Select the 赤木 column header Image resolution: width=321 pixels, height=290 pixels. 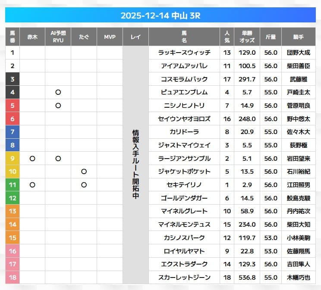point(32,37)
